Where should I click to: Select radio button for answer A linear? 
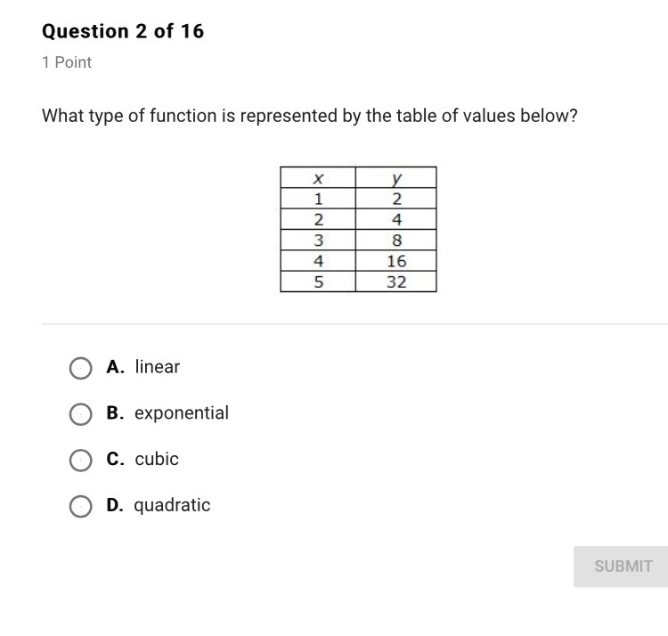point(80,368)
